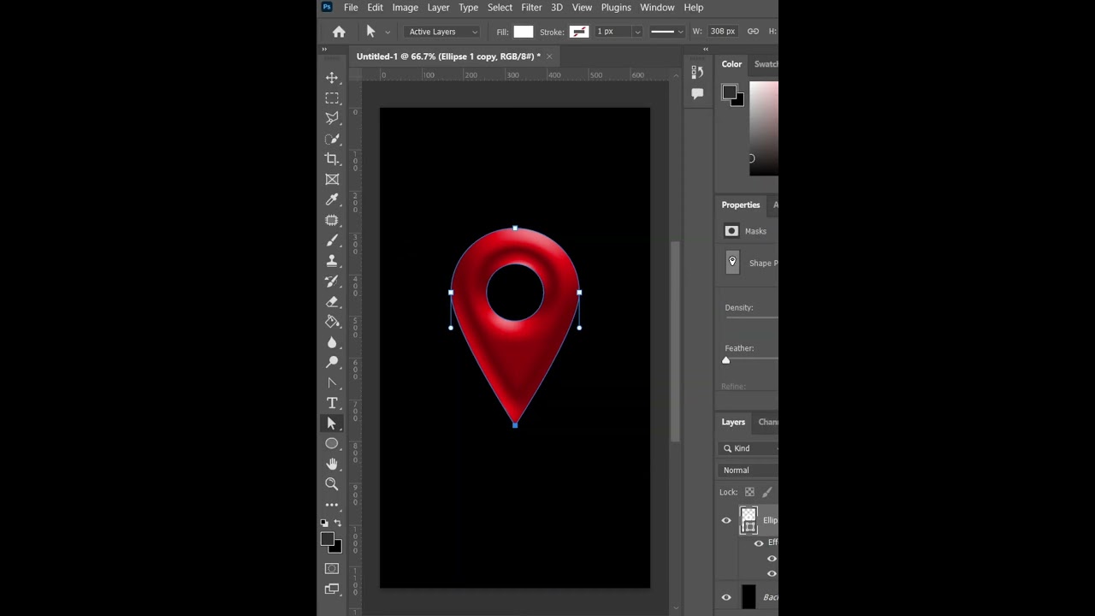Select the History Brush tool

(x=332, y=281)
